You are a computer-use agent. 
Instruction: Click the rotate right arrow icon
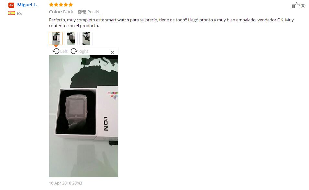(74, 51)
